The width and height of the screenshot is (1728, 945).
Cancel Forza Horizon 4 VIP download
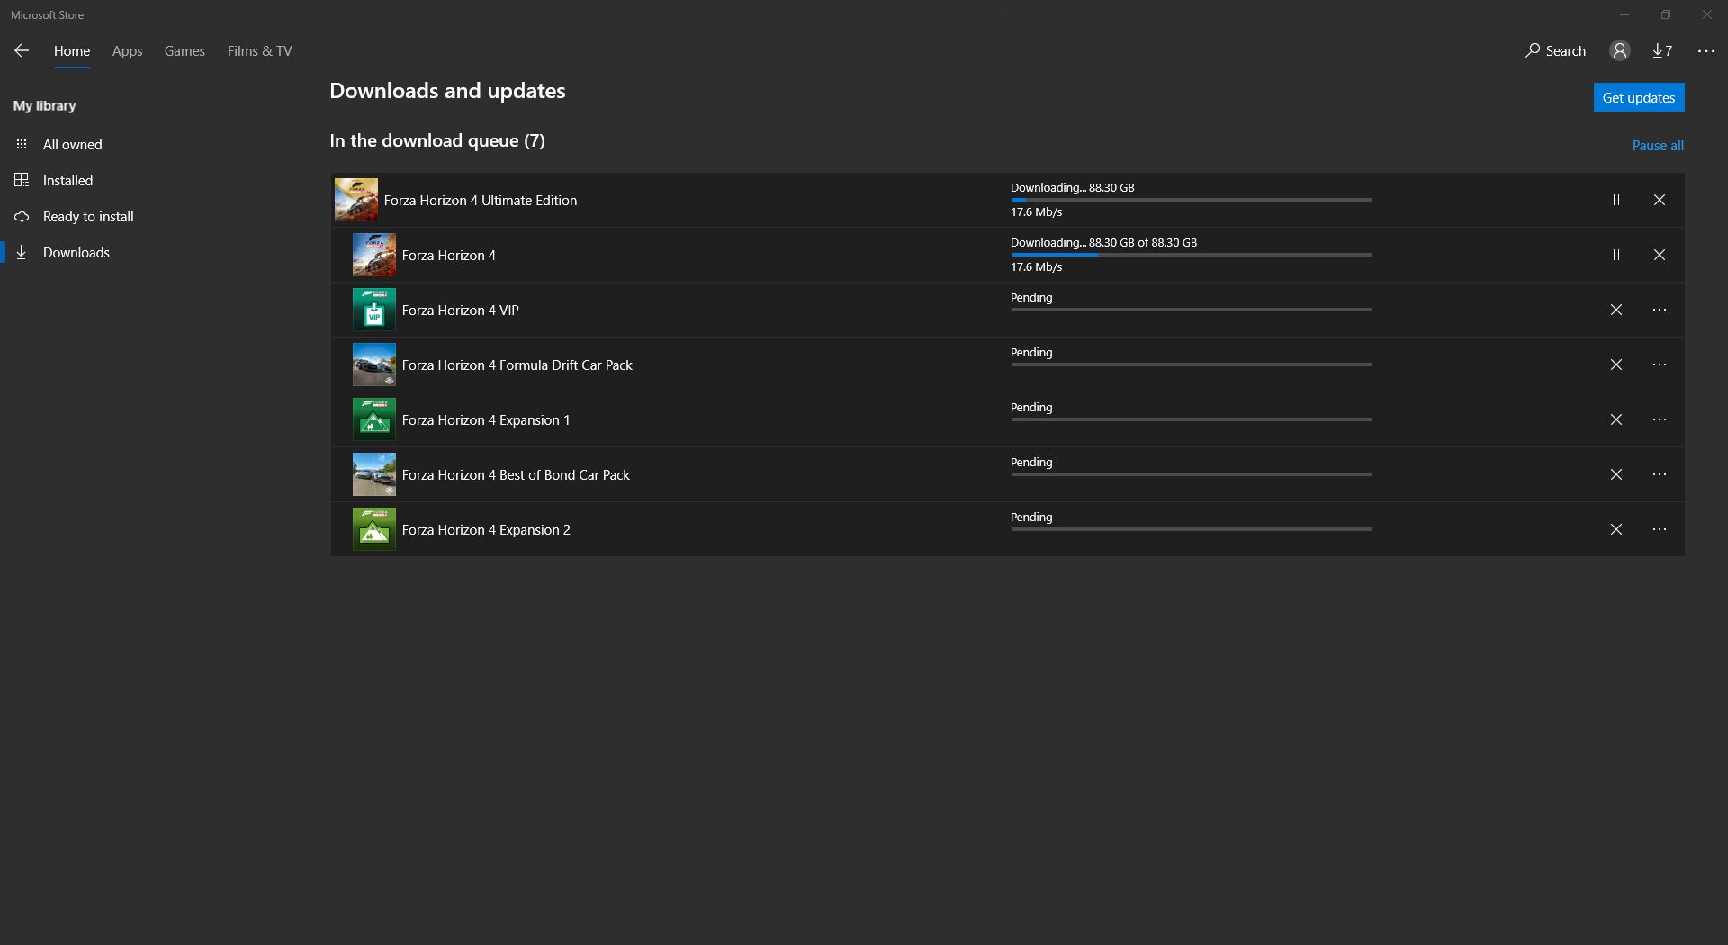[x=1616, y=310]
